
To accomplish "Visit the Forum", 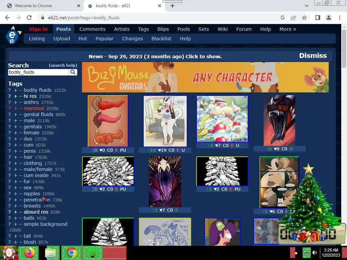I will point(244,29).
